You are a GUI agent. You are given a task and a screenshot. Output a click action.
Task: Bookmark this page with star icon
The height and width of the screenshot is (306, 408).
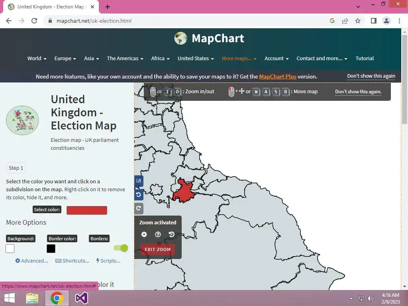(x=358, y=21)
